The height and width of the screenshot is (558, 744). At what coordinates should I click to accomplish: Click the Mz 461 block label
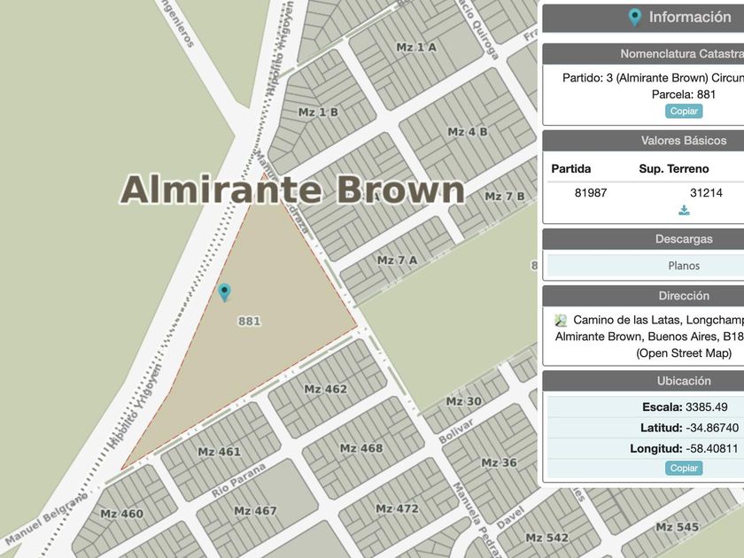click(220, 452)
